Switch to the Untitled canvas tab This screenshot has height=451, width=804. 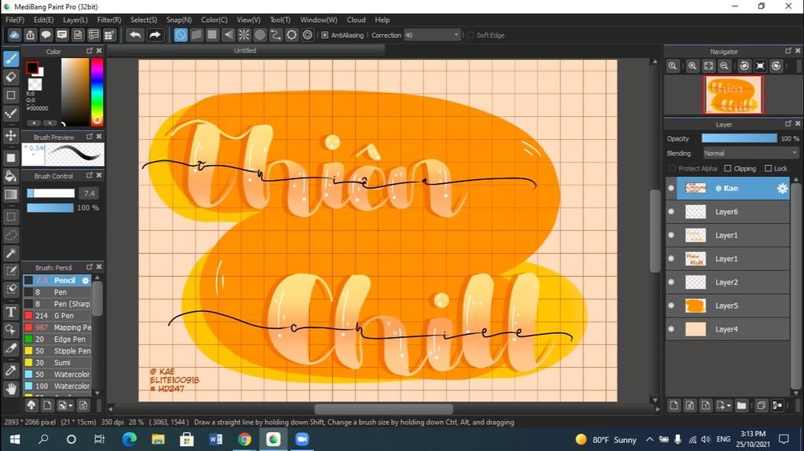click(245, 50)
